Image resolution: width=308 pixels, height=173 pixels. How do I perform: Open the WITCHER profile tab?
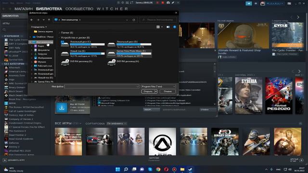(112, 9)
